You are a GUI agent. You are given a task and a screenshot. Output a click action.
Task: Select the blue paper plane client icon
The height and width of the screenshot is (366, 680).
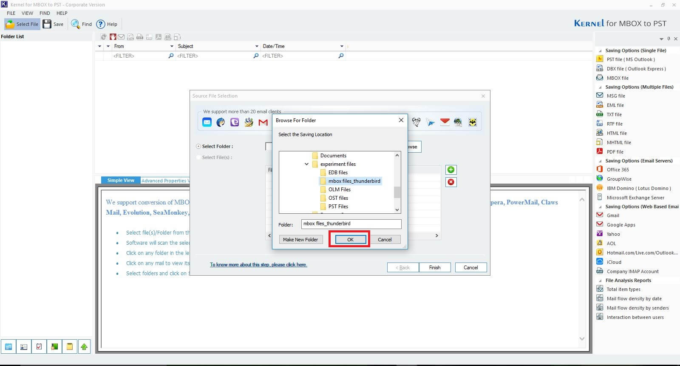[431, 122]
